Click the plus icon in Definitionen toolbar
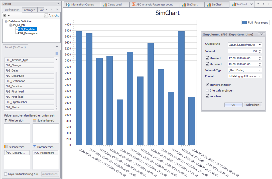 5,15
